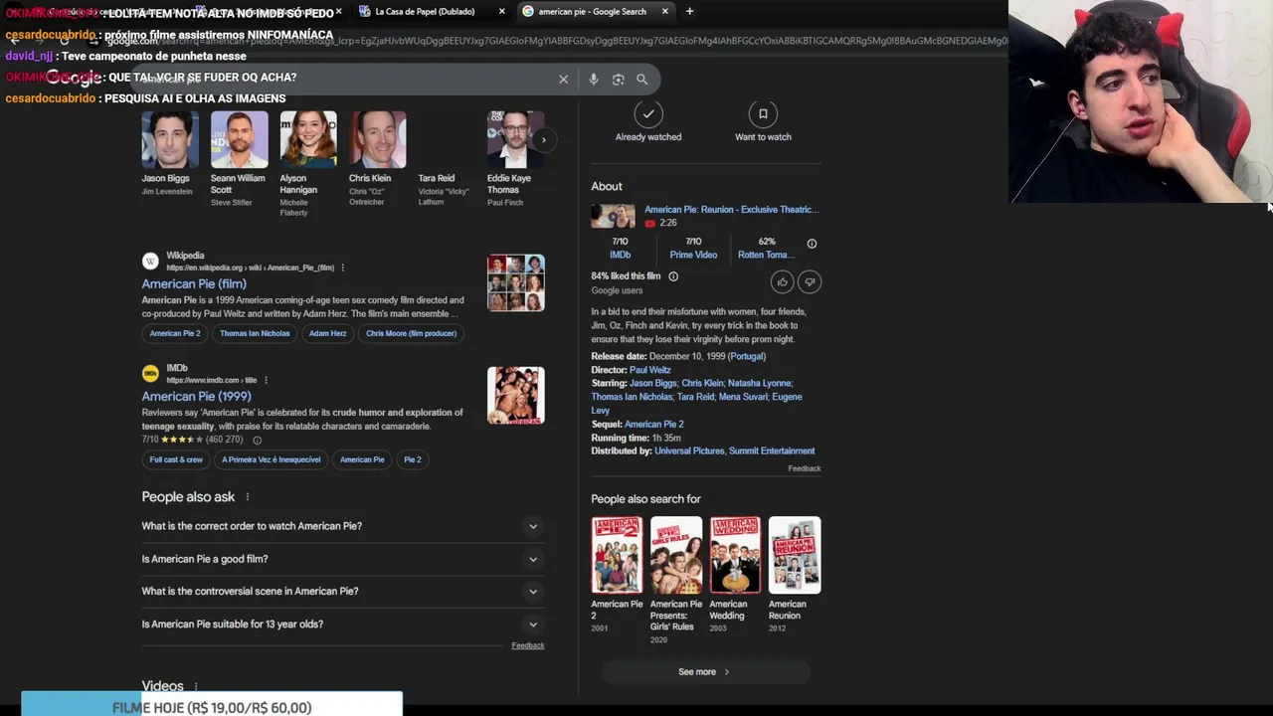The width and height of the screenshot is (1273, 716).
Task: Open Chris Klein cast photo
Action: point(378,139)
